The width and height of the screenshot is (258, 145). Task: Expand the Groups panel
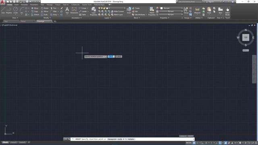point(188,18)
